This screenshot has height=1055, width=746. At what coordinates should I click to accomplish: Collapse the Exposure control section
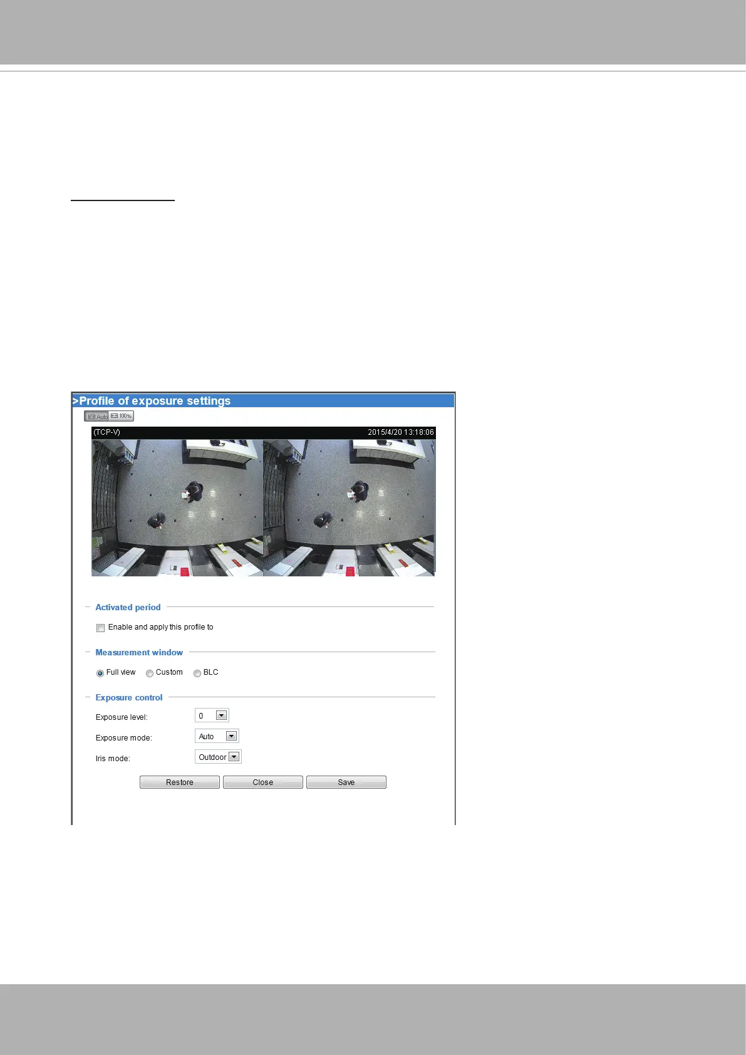point(88,697)
